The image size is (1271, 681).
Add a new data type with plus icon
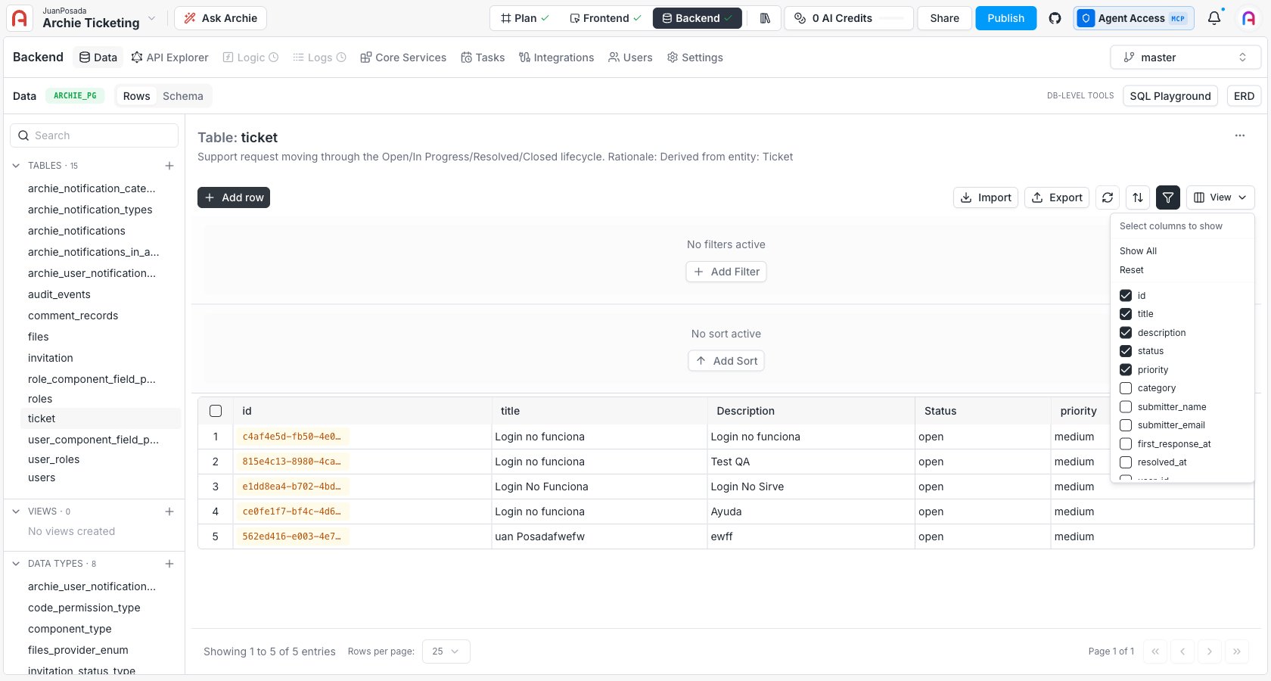click(x=169, y=564)
